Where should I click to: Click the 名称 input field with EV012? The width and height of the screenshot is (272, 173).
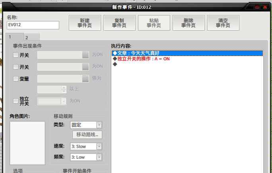coord(33,25)
